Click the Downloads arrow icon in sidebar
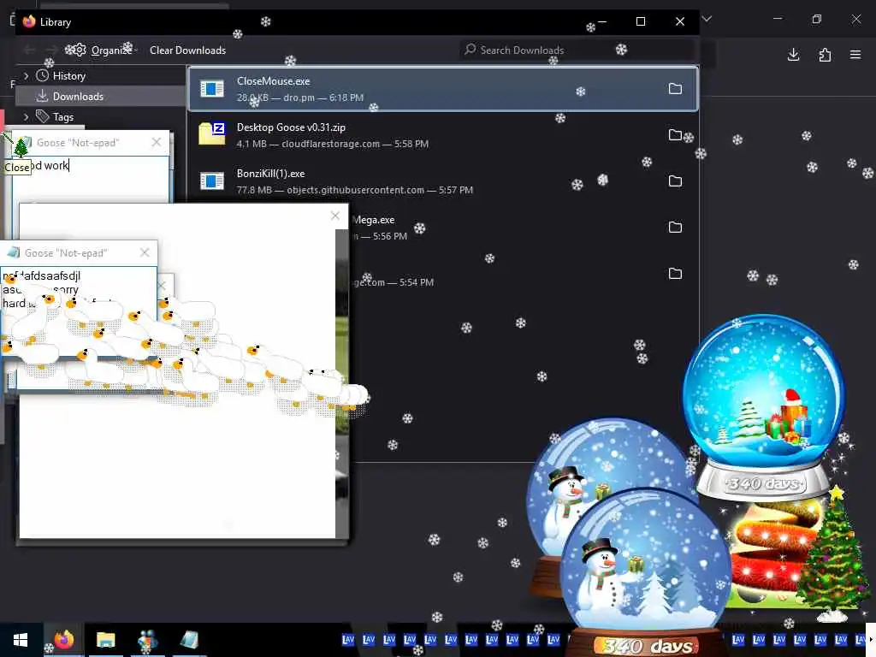Viewport: 876px width, 657px height. point(42,96)
